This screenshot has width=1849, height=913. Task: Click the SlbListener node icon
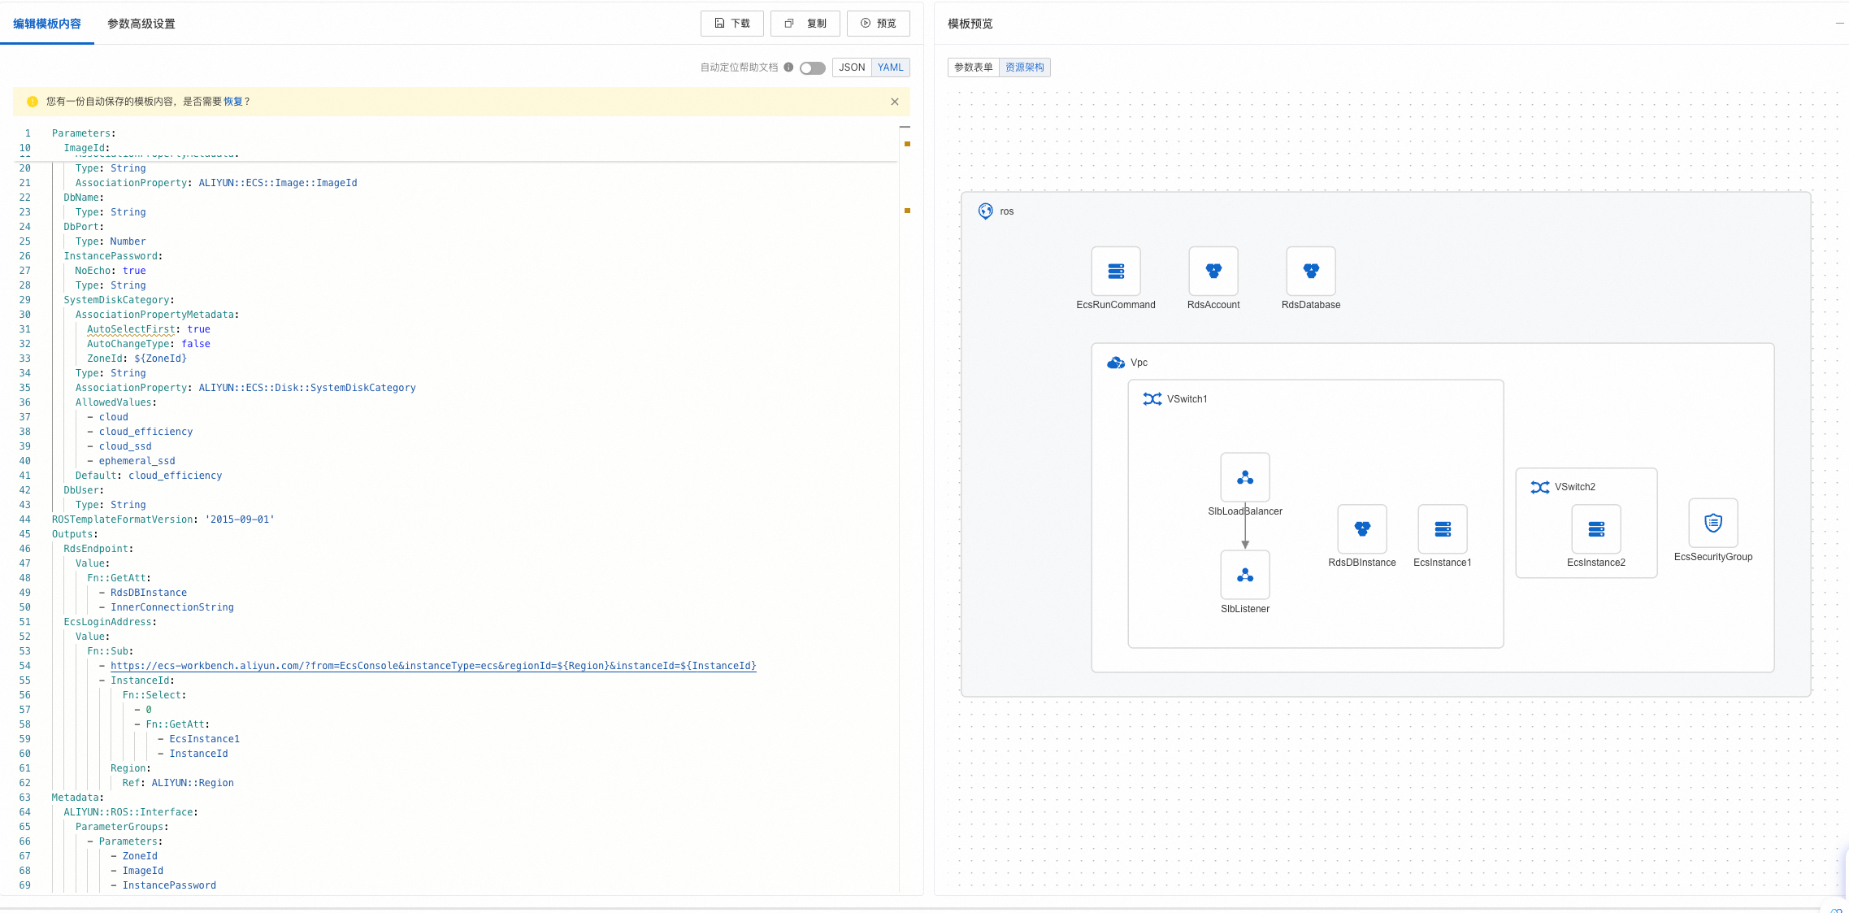(1244, 575)
